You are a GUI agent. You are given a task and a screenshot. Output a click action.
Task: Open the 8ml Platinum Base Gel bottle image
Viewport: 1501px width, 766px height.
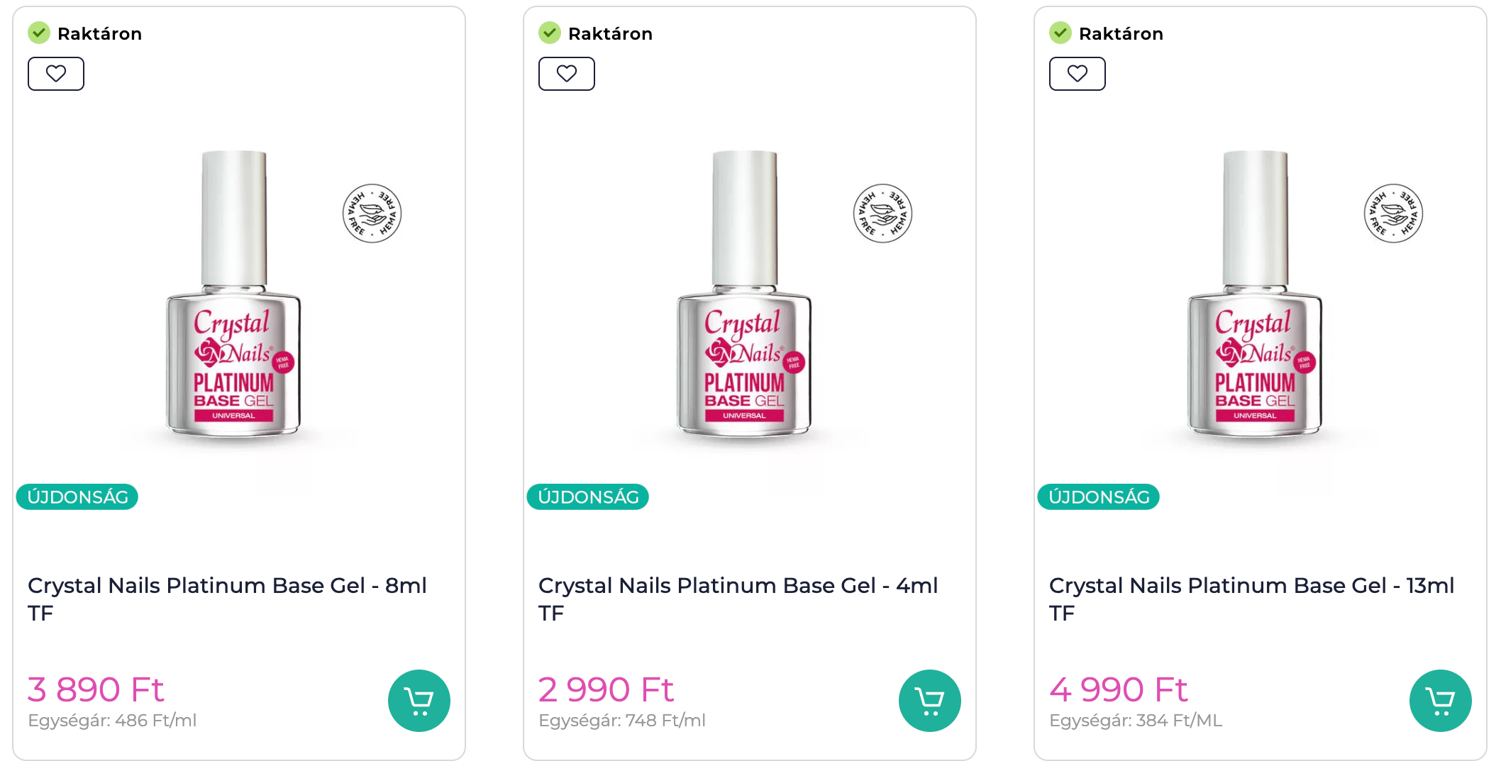click(x=233, y=298)
